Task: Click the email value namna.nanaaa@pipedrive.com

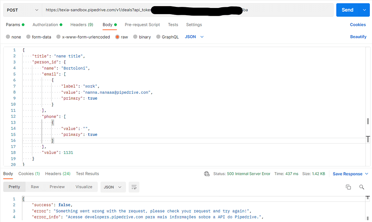Action: click(x=117, y=93)
